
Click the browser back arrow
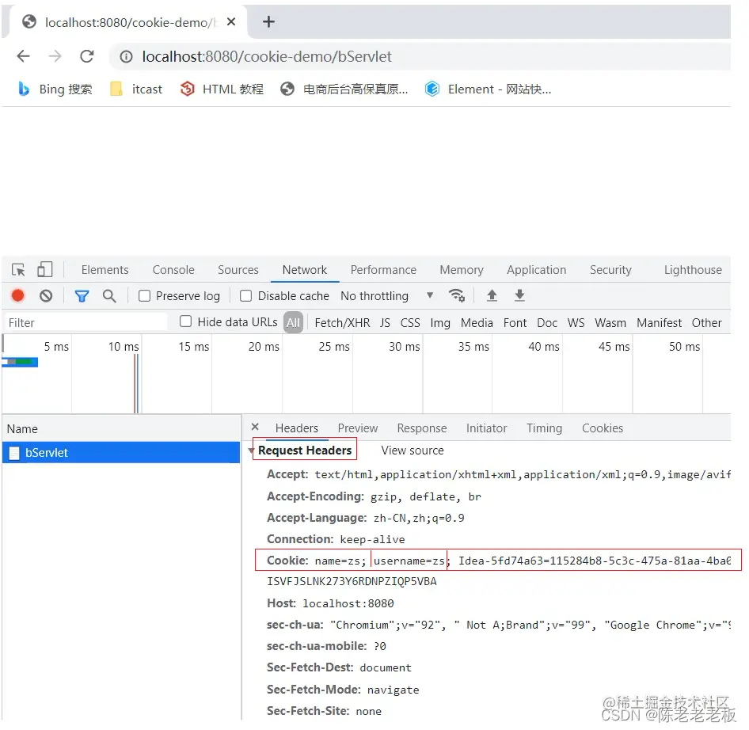[23, 56]
